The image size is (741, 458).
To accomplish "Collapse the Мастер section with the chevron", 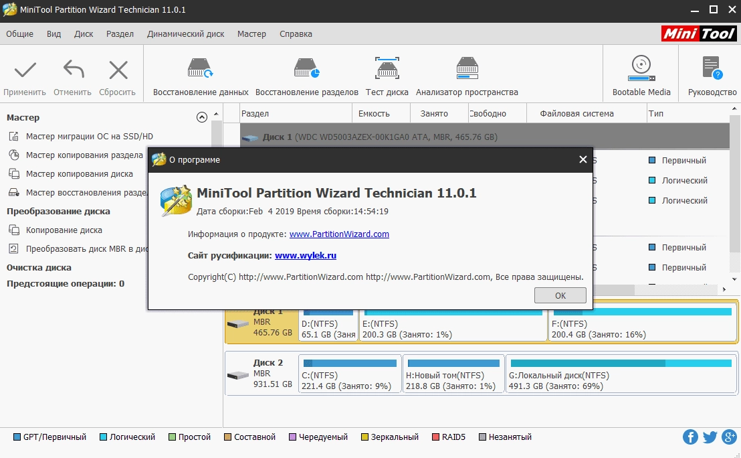I will click(202, 117).
